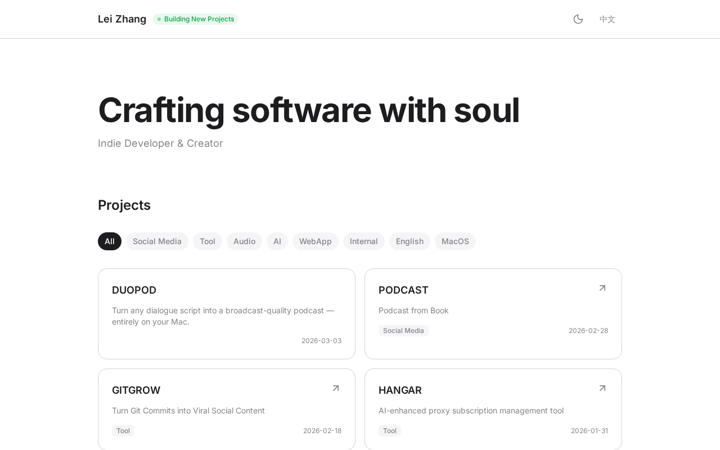Filter projects by Tool
720x450 pixels.
click(x=208, y=241)
